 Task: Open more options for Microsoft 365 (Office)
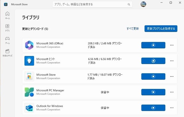172,45
